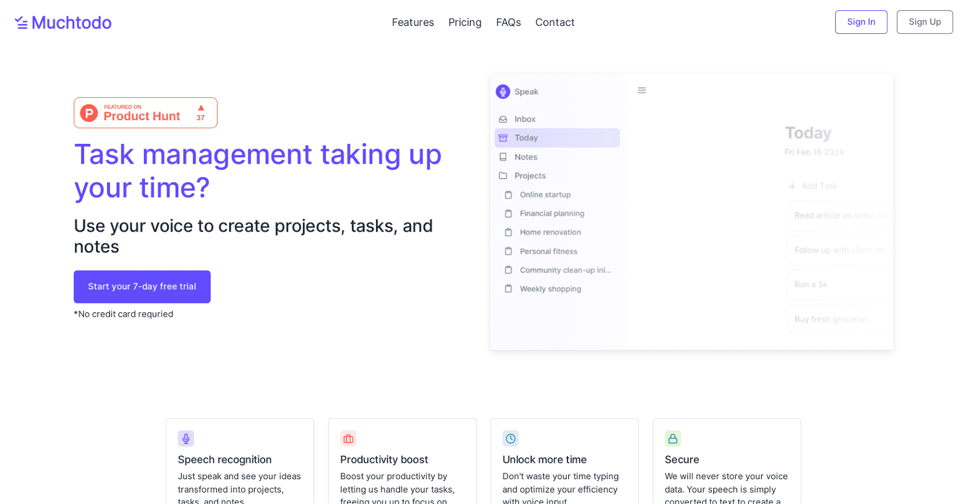The image size is (967, 504).
Task: Click the Muchtodo logo
Action: point(63,22)
